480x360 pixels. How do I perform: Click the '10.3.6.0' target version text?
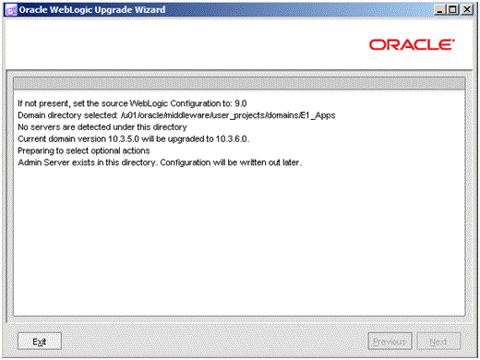tap(232, 138)
